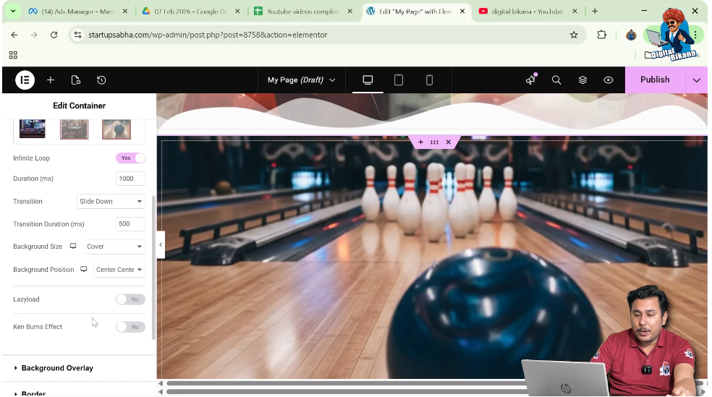Open the Transition dropdown

(x=111, y=202)
